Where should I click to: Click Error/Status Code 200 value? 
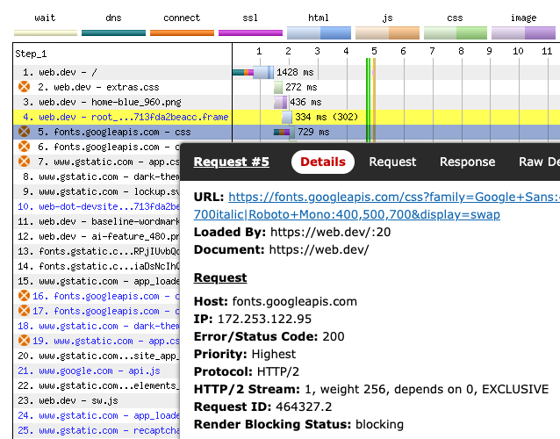[334, 336]
